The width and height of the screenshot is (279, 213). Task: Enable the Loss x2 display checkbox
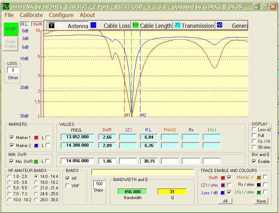click(x=254, y=130)
